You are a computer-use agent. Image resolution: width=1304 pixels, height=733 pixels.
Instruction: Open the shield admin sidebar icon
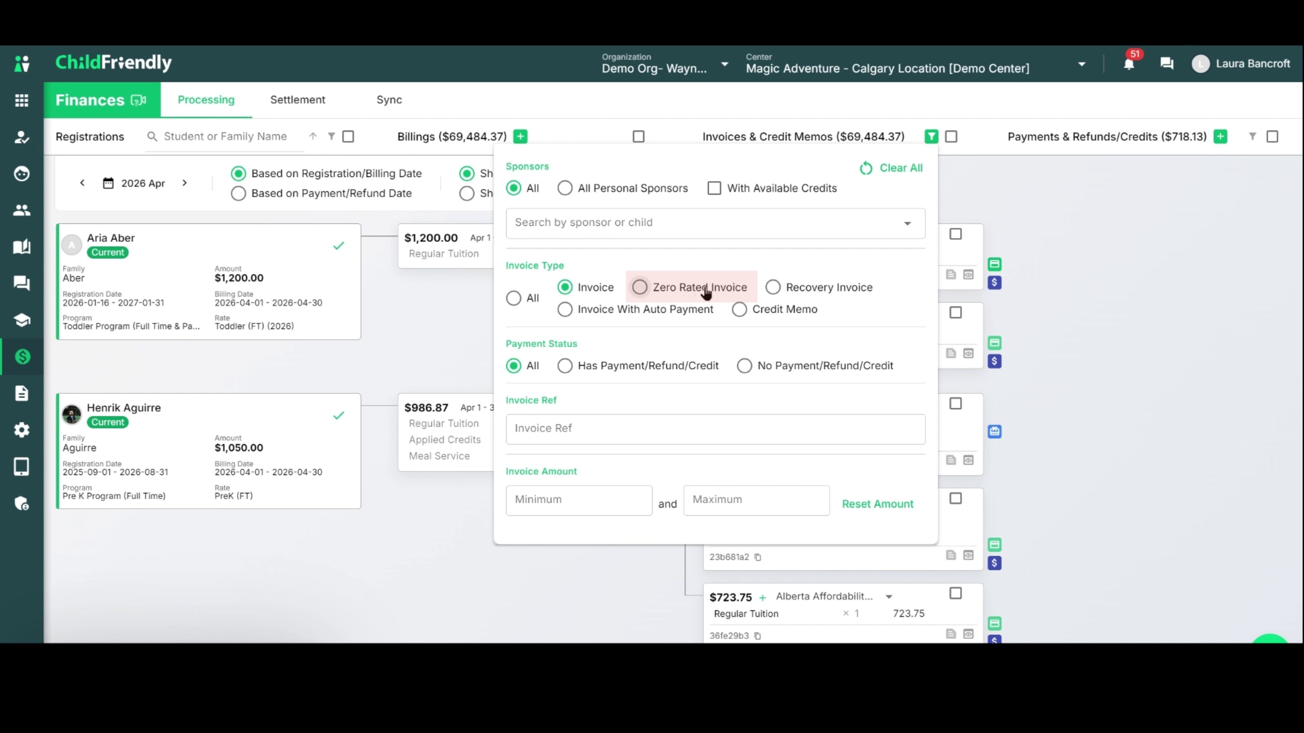(x=22, y=504)
